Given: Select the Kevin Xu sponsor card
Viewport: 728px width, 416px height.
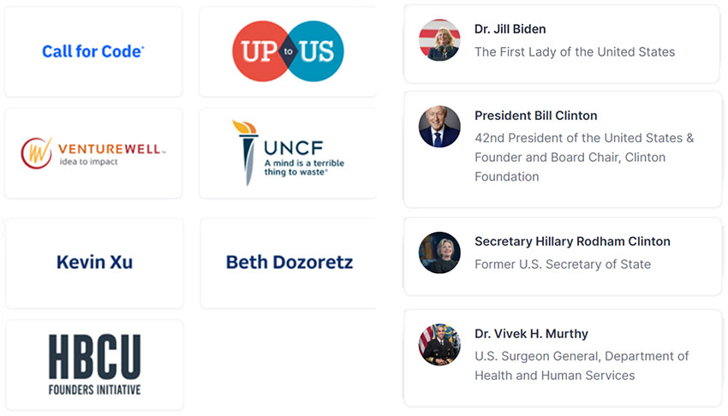Looking at the screenshot, I should point(94,262).
